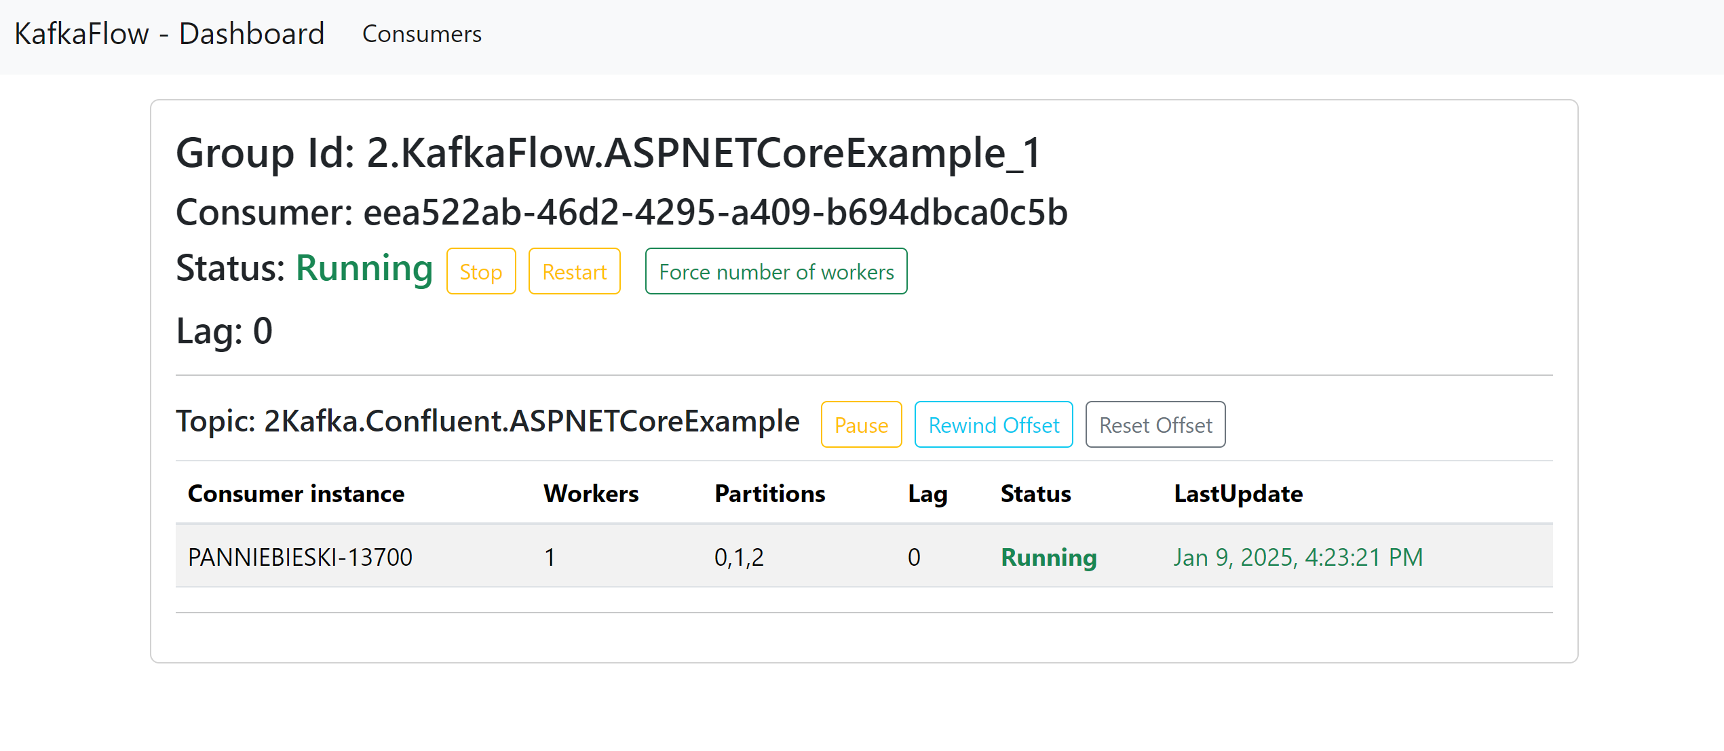Click the Topic name heading
The height and width of the screenshot is (751, 1724).
(488, 421)
